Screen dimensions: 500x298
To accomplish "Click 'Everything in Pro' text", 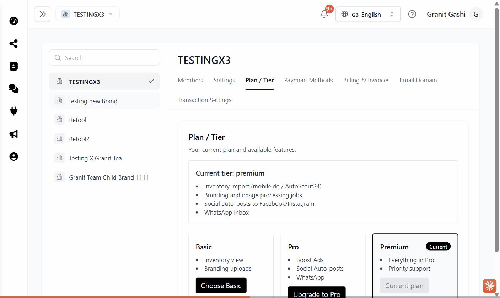I will [411, 260].
